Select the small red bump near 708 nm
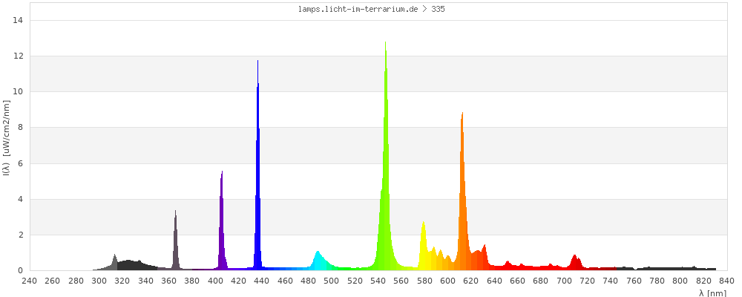The image size is (742, 297). [x=574, y=263]
